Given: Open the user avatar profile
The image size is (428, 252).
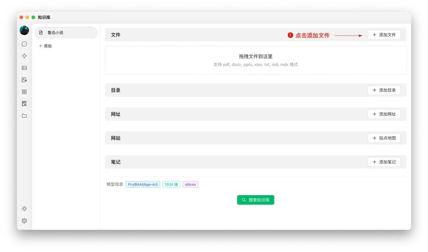Looking at the screenshot, I should tap(24, 30).
